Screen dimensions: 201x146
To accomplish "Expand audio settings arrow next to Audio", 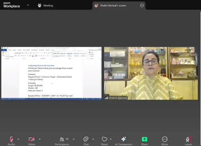I will 18,139.
